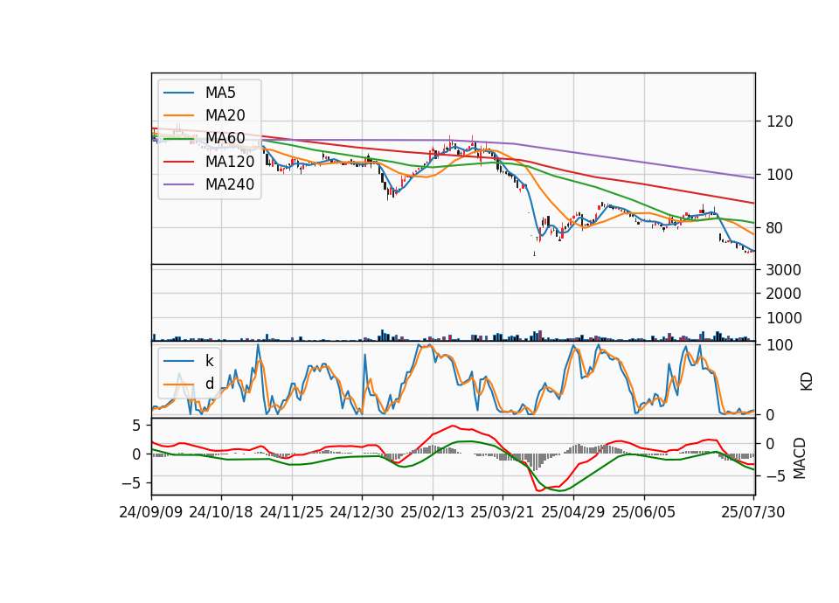Viewport: 839px width, 603px height.
Task: Click the 1000 volume axis label
Action: point(784,318)
